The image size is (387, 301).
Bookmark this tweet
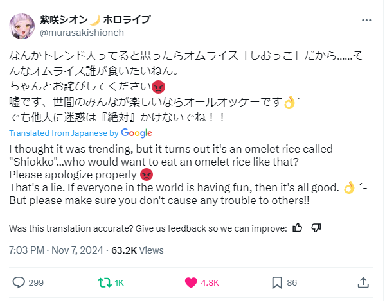pyautogui.click(x=277, y=282)
